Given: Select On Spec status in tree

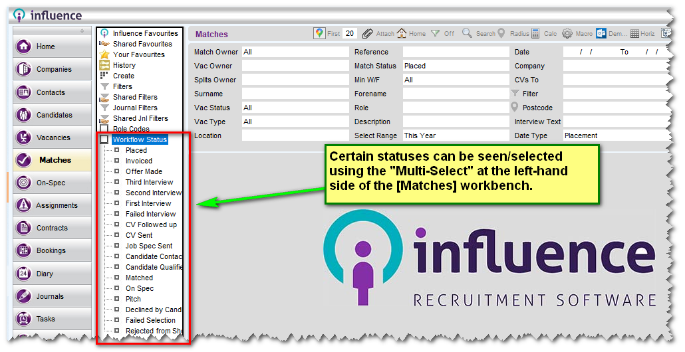Looking at the screenshot, I should click(140, 288).
